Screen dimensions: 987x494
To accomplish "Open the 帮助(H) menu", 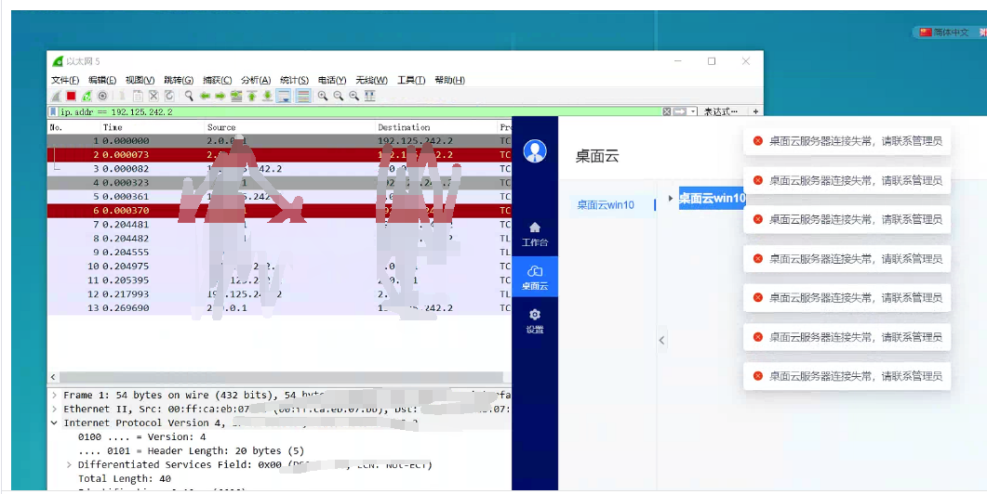I will click(449, 80).
